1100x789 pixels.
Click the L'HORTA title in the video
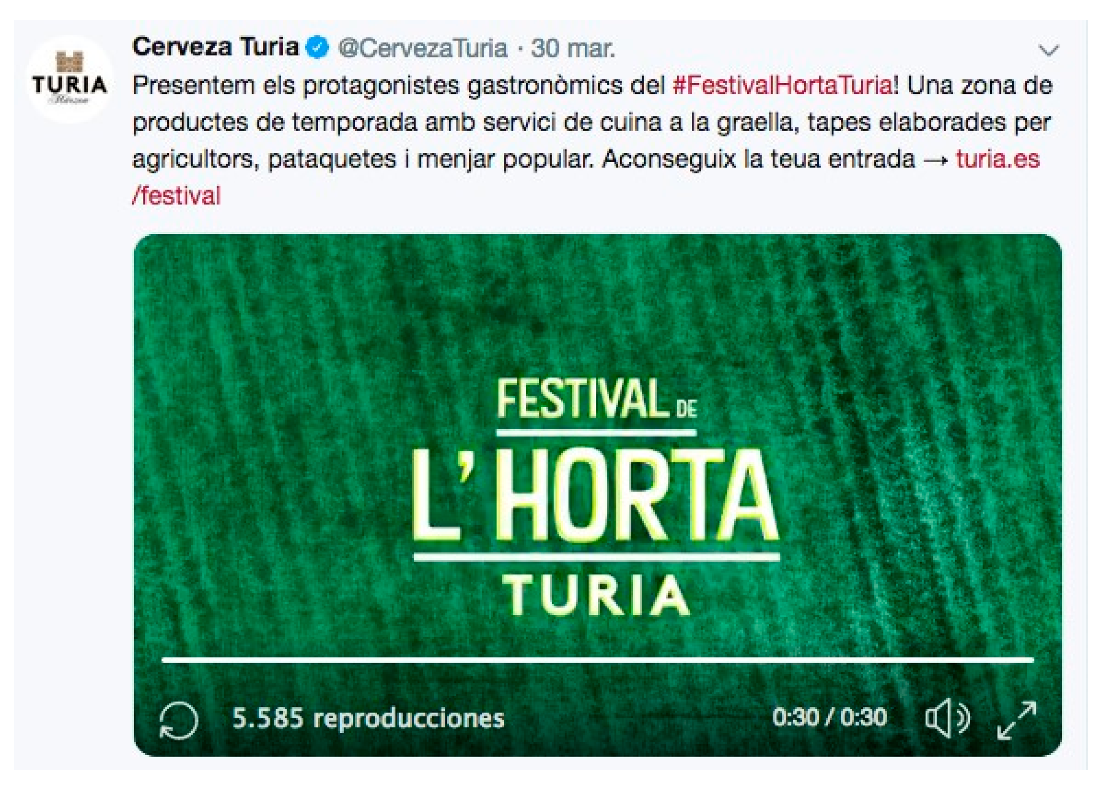click(596, 494)
